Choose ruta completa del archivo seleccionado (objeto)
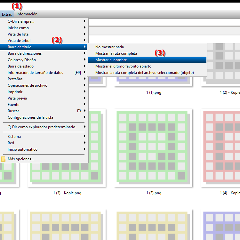The height and width of the screenshot is (240, 240). tap(147, 73)
